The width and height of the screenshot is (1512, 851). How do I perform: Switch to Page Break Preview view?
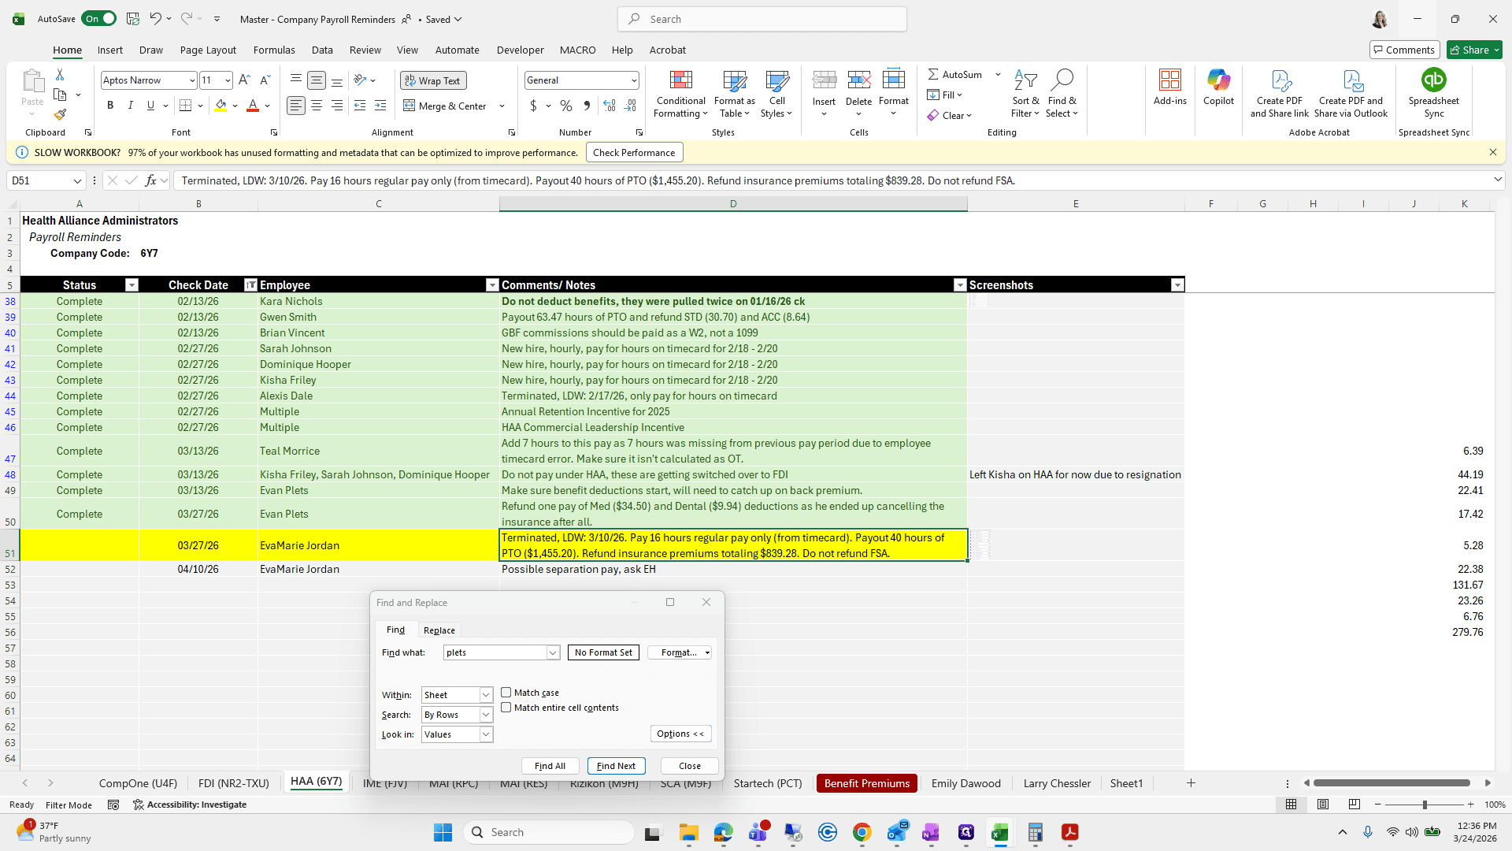[x=1354, y=805]
